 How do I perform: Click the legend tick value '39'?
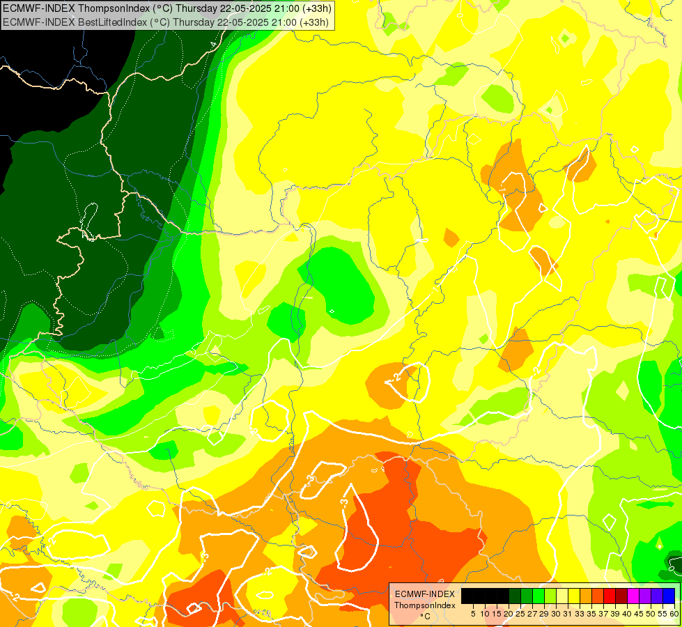(615, 614)
